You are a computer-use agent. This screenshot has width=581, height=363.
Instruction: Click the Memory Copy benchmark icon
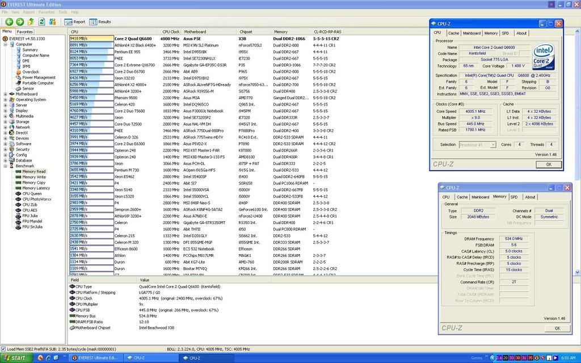[18, 183]
